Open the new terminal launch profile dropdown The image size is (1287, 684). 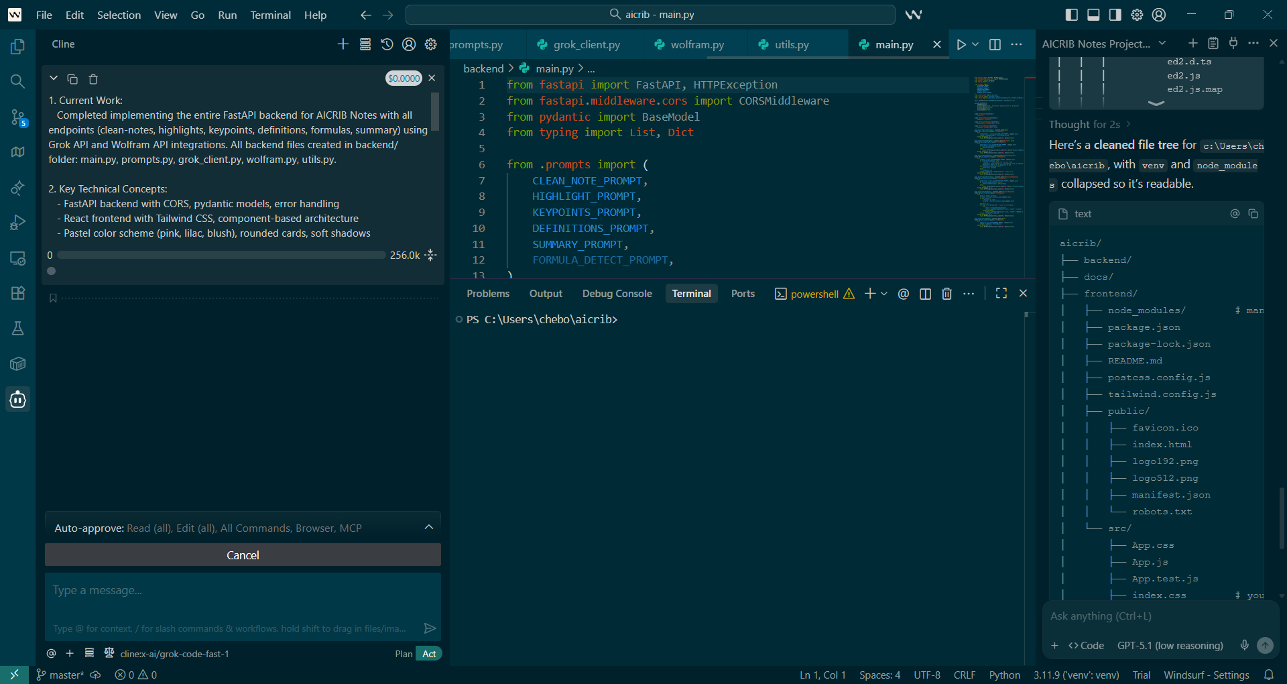coord(884,294)
